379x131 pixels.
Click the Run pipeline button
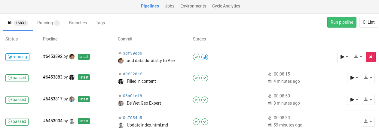(342, 22)
